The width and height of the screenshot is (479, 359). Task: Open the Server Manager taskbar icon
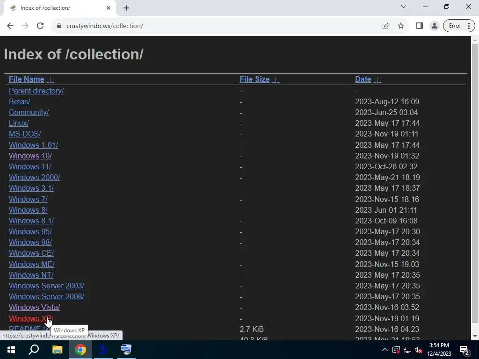pyautogui.click(x=126, y=350)
